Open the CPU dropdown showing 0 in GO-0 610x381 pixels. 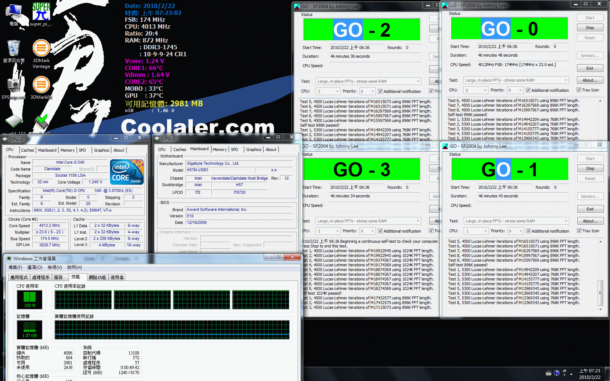476,90
